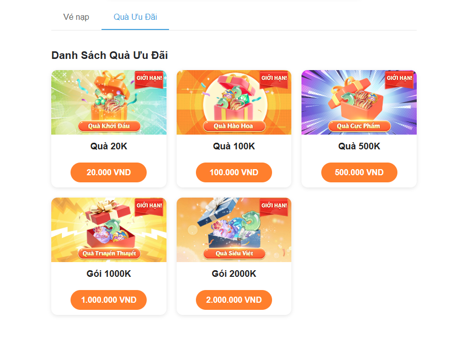Switch to the Vé nạp tab
The width and height of the screenshot is (470, 352).
click(x=76, y=17)
